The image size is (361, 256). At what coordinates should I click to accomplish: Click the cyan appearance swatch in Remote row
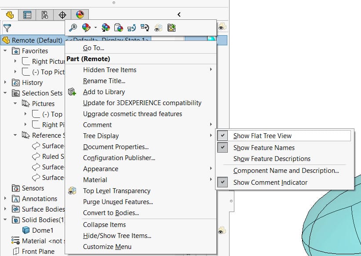(x=211, y=39)
